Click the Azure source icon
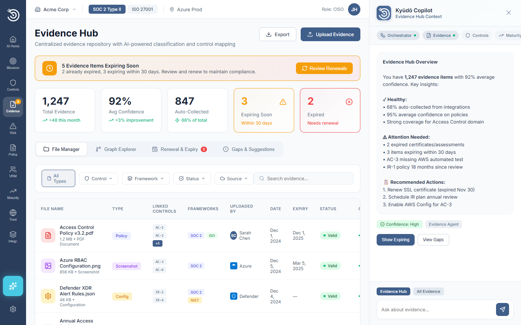Screen dimensions: 521x325 234,266
